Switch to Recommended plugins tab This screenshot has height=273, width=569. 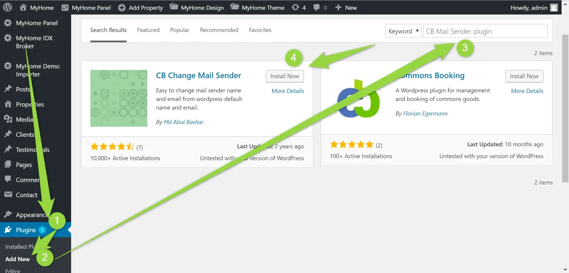pyautogui.click(x=219, y=30)
